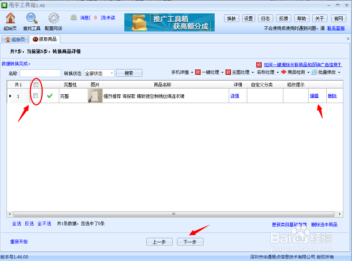Switch to the 起始页 tab

point(15,39)
